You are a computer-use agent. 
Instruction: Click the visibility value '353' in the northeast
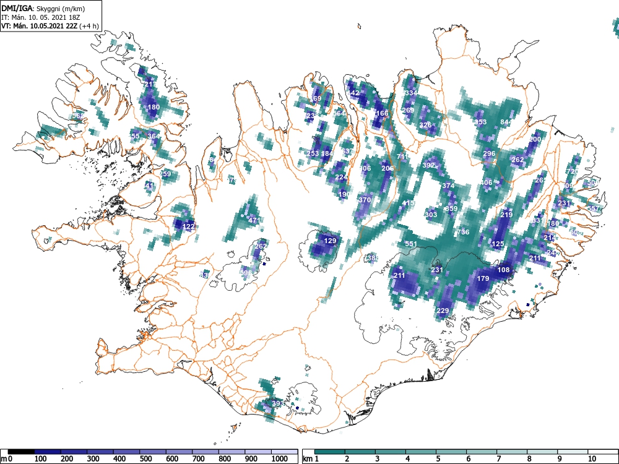(480, 122)
